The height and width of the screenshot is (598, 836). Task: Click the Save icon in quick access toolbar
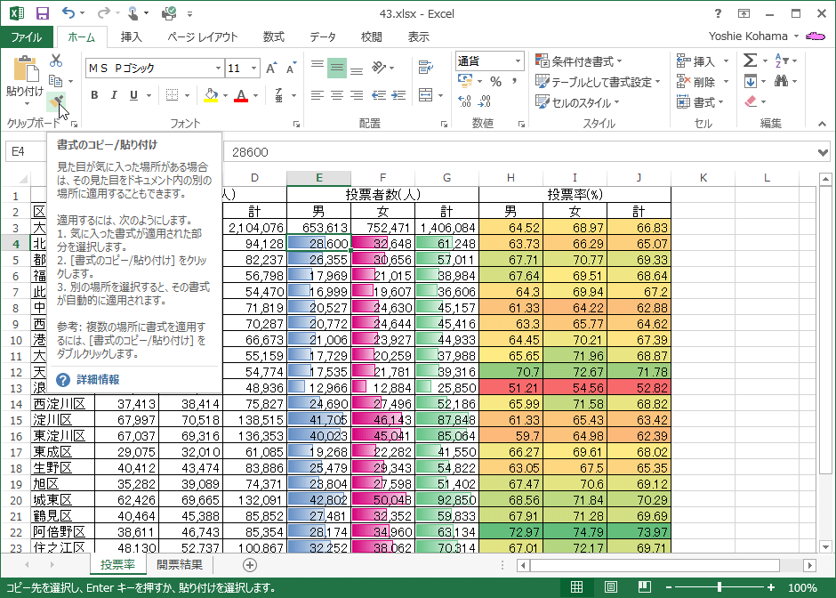tap(42, 13)
